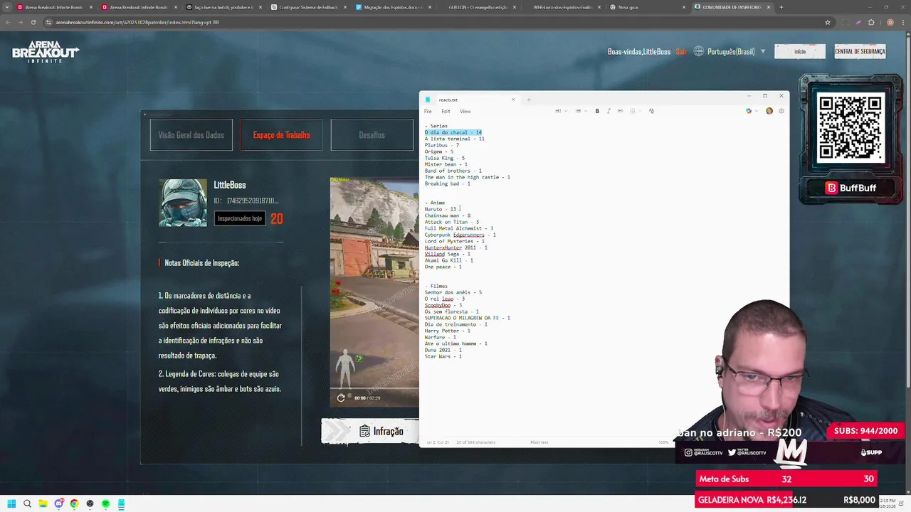Open File Explorer from taskbar

pyautogui.click(x=43, y=503)
